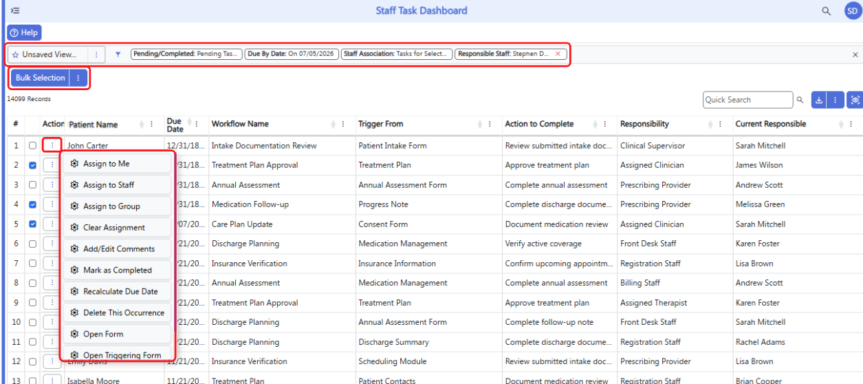Open row 2 action kebab
863x384 pixels.
click(x=52, y=165)
